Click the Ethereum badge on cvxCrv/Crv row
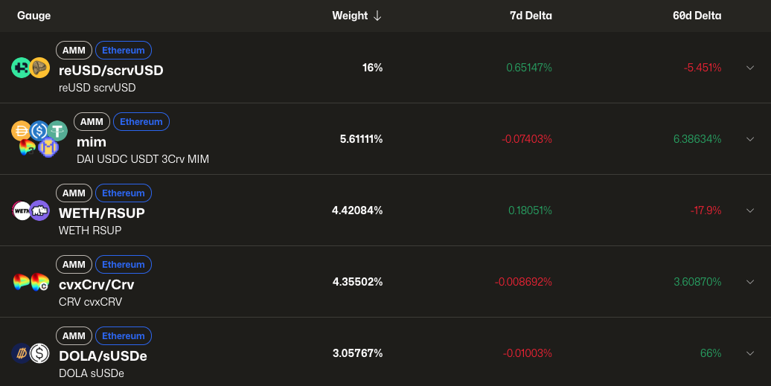 [124, 265]
